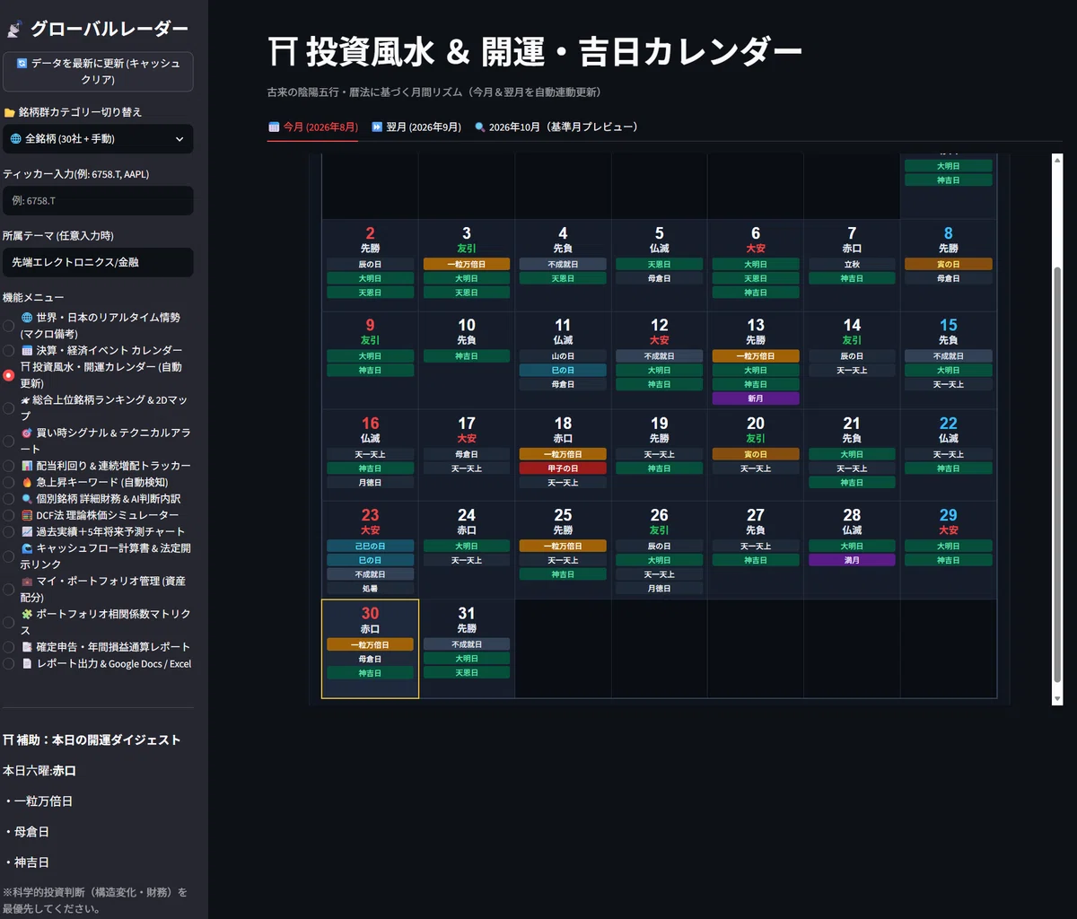
Task: Click the folder icon beside 銘柄群カテゴリー切り替え
Action: pos(9,113)
